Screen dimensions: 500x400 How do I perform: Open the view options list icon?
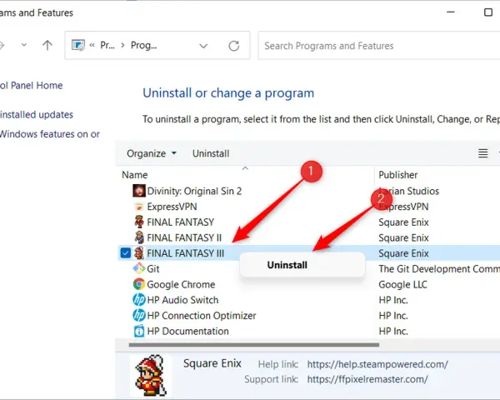(x=482, y=153)
